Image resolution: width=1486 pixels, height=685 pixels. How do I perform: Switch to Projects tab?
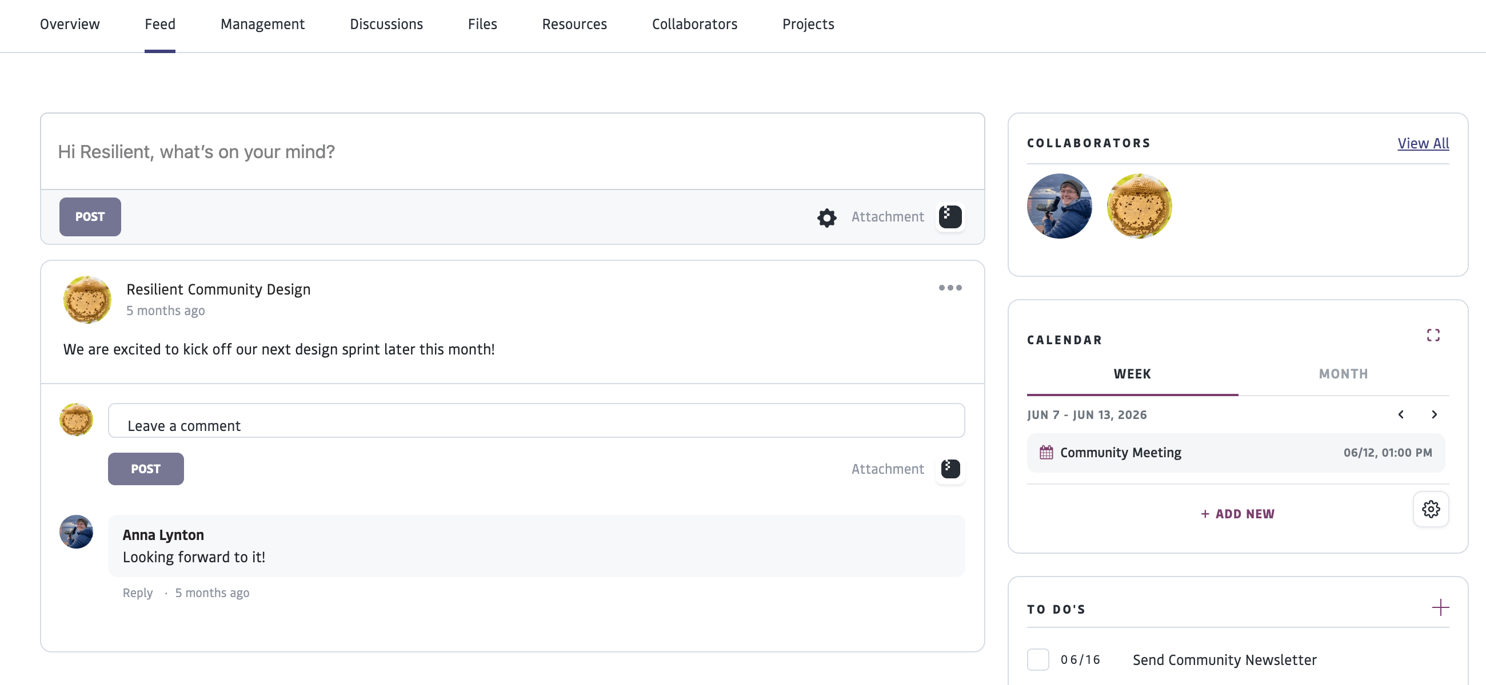tap(808, 24)
